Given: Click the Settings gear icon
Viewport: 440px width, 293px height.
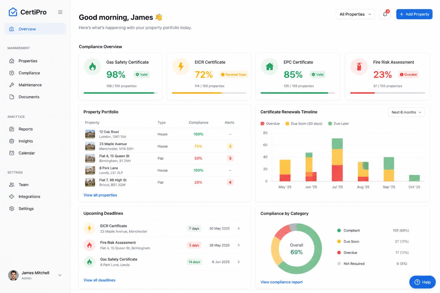Looking at the screenshot, I should tap(12, 209).
